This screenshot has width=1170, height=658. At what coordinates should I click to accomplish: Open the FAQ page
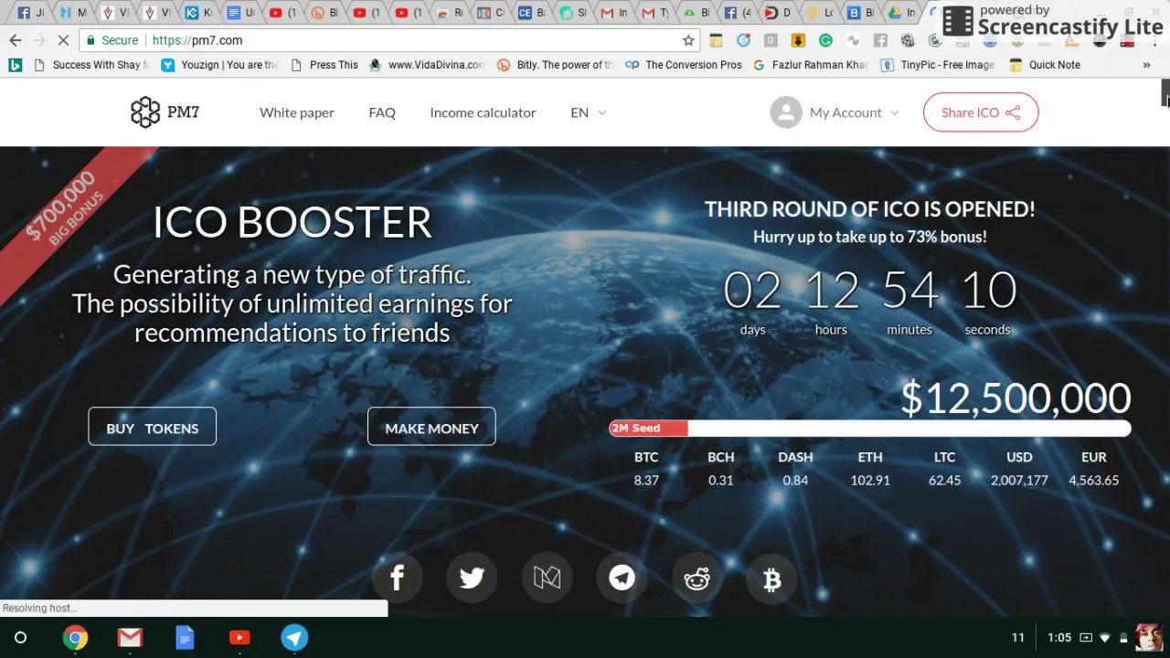pos(382,112)
